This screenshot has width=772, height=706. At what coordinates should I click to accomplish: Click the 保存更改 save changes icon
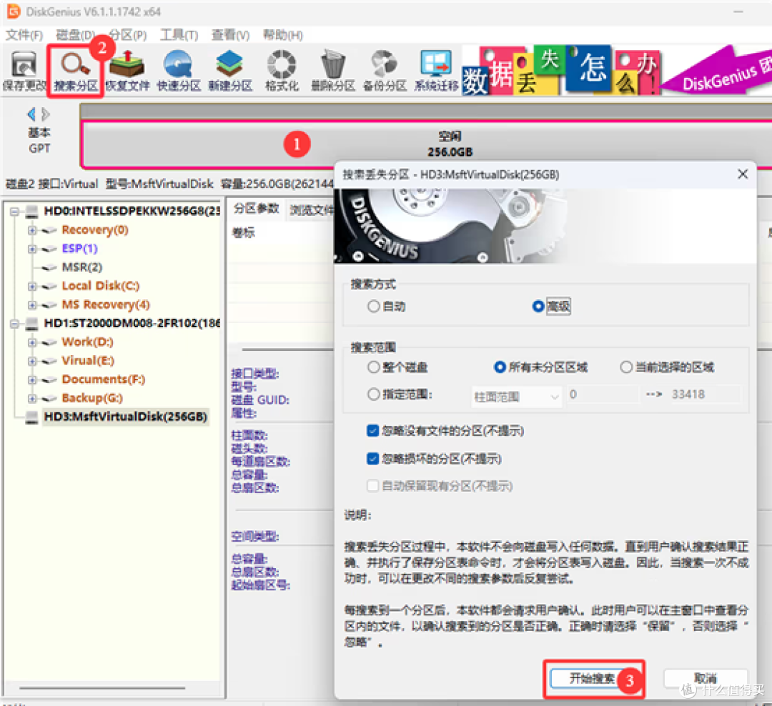click(24, 71)
